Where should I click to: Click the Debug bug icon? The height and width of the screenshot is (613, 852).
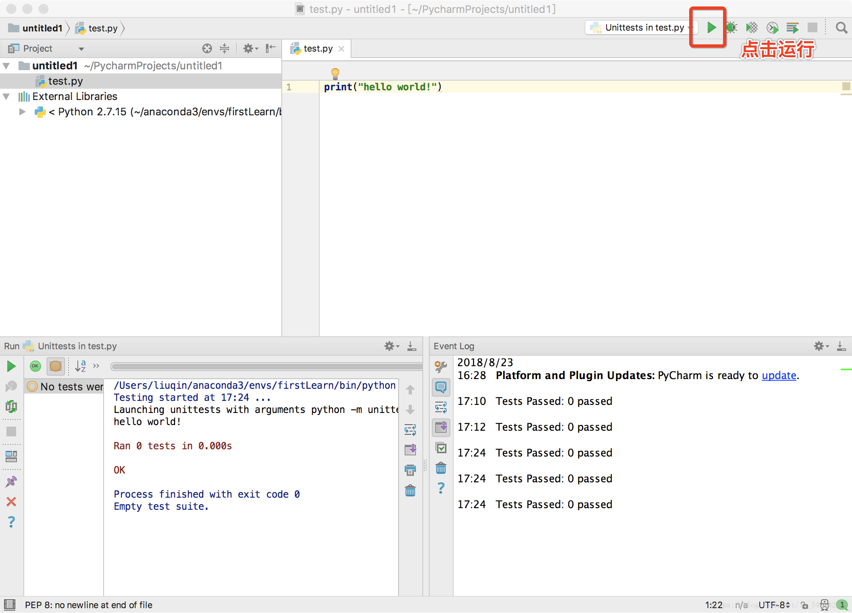pos(731,27)
